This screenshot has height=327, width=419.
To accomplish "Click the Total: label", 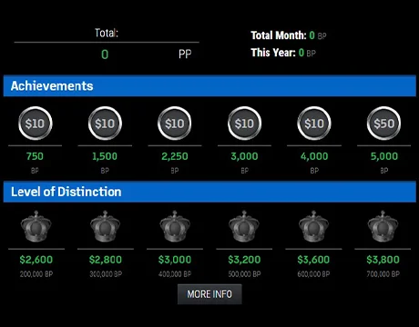I will point(107,33).
